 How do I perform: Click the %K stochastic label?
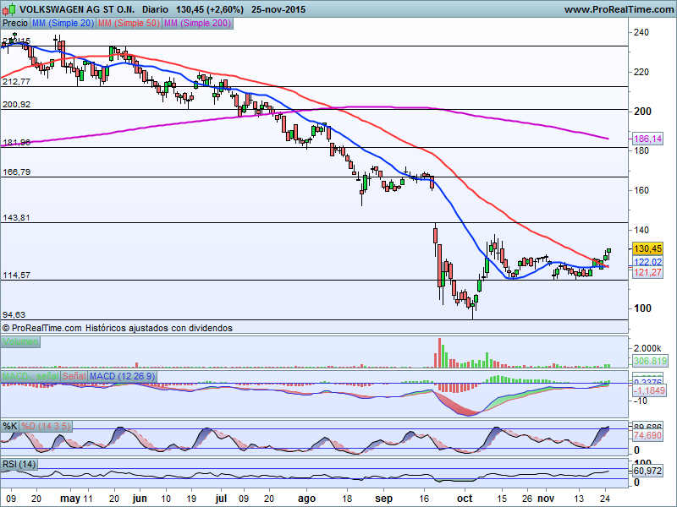click(x=9, y=426)
